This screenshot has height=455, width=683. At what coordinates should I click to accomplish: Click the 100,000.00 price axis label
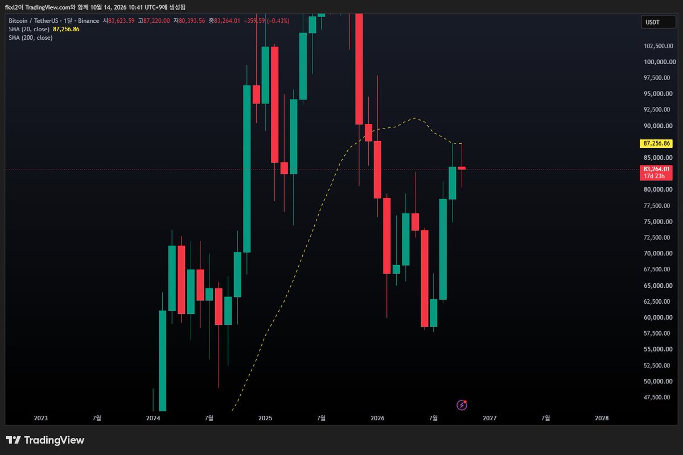pyautogui.click(x=659, y=62)
